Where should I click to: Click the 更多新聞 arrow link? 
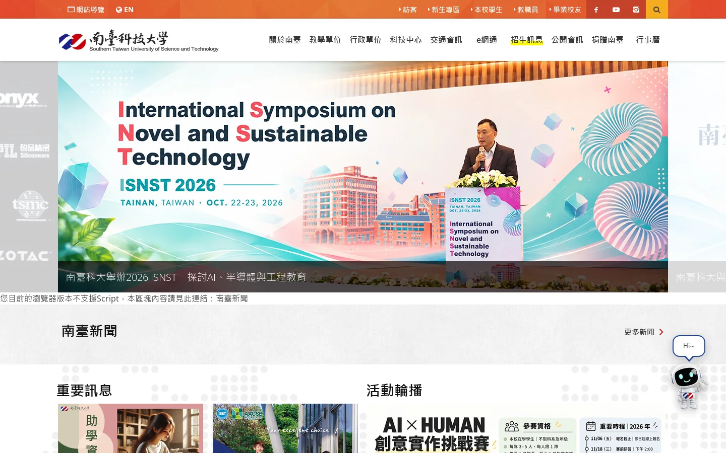pyautogui.click(x=644, y=332)
